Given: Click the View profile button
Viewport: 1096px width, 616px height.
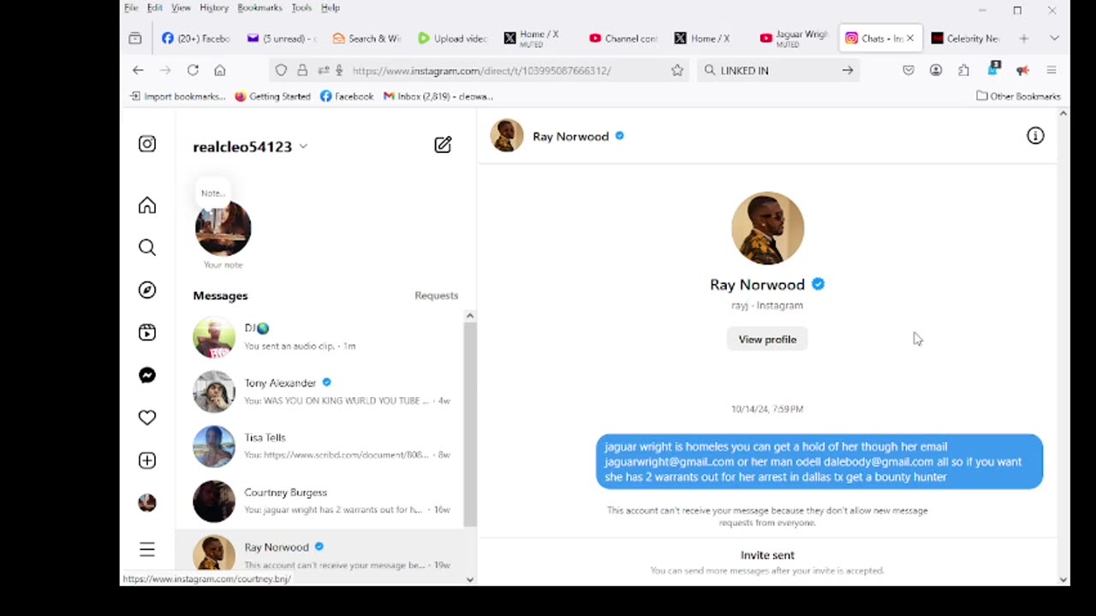Looking at the screenshot, I should pos(767,340).
